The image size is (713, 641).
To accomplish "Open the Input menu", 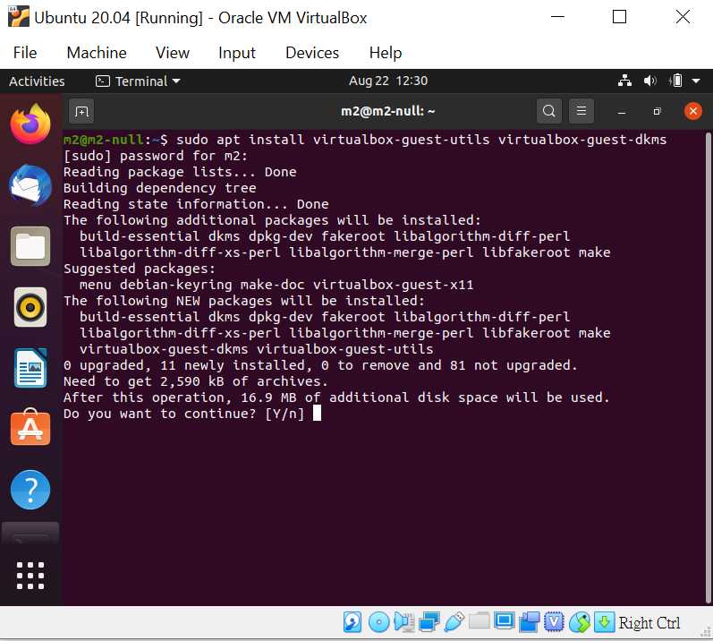I will pos(237,53).
